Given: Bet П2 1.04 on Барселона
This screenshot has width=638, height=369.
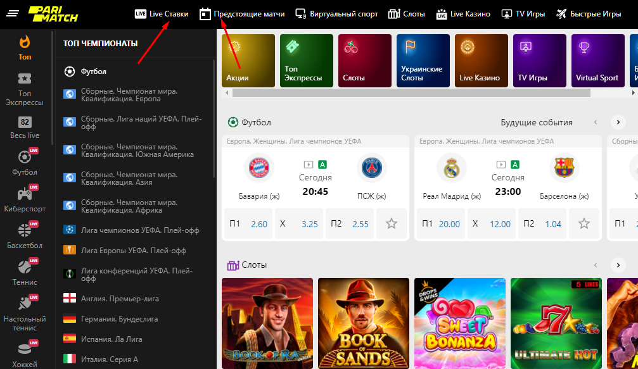Looking at the screenshot, I should [542, 223].
